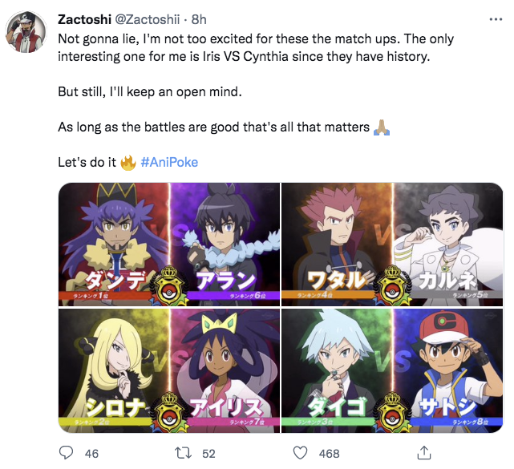
Task: Follow the #AniPoke hashtag link
Action: pos(169,162)
